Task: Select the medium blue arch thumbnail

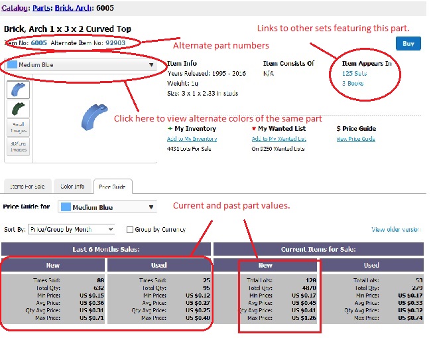Action: [x=18, y=90]
